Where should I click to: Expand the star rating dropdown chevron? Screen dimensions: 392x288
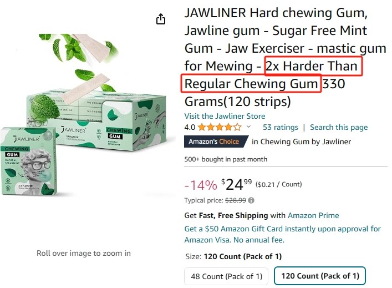pyautogui.click(x=248, y=127)
